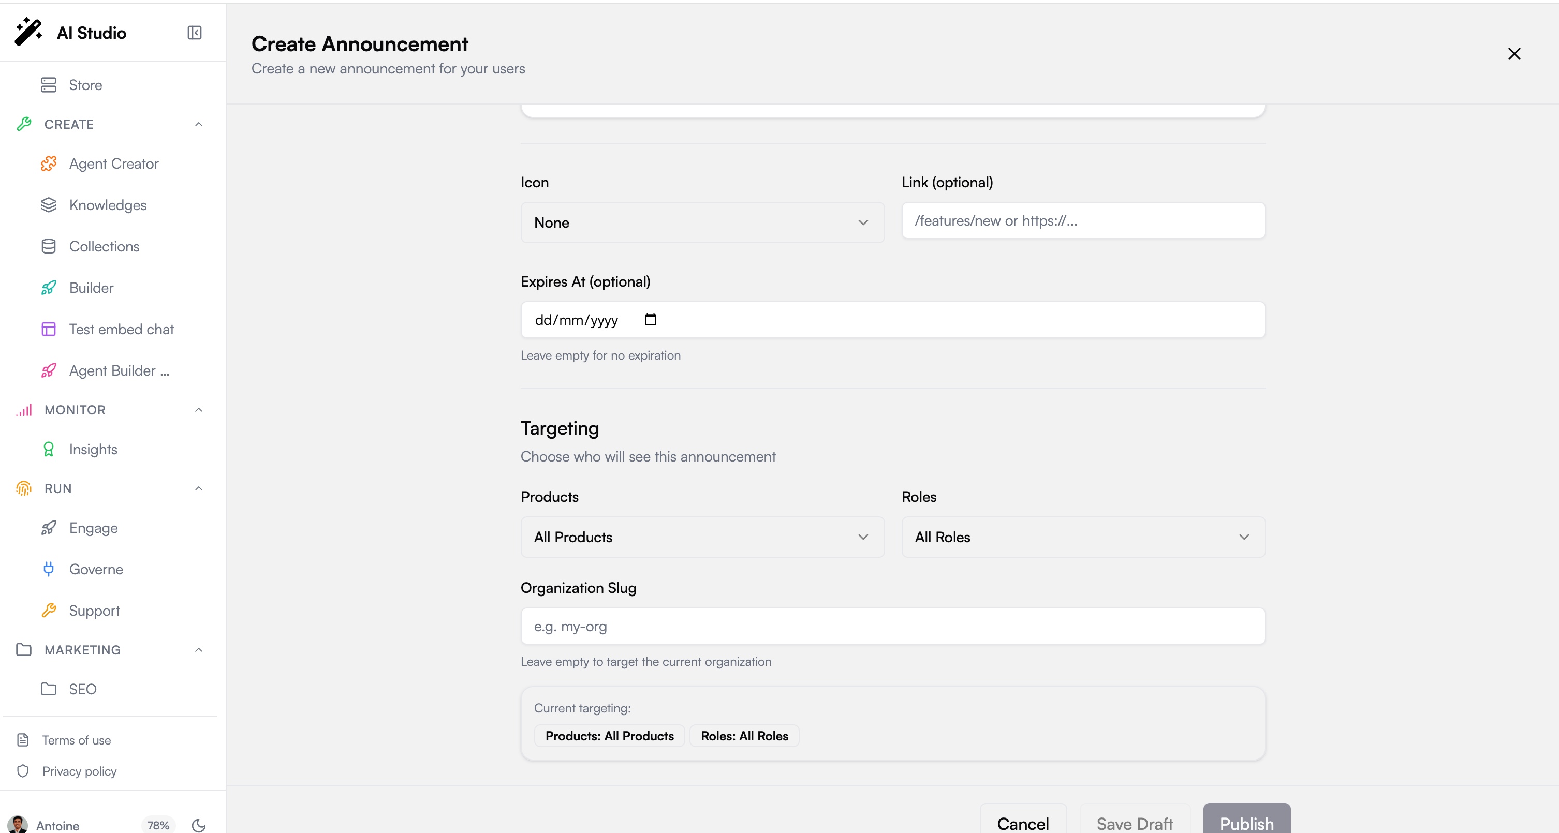Focus the Organization Slug input field
Image resolution: width=1559 pixels, height=833 pixels.
893,626
